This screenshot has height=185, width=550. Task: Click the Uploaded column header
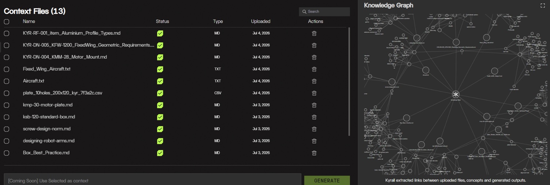[261, 21]
